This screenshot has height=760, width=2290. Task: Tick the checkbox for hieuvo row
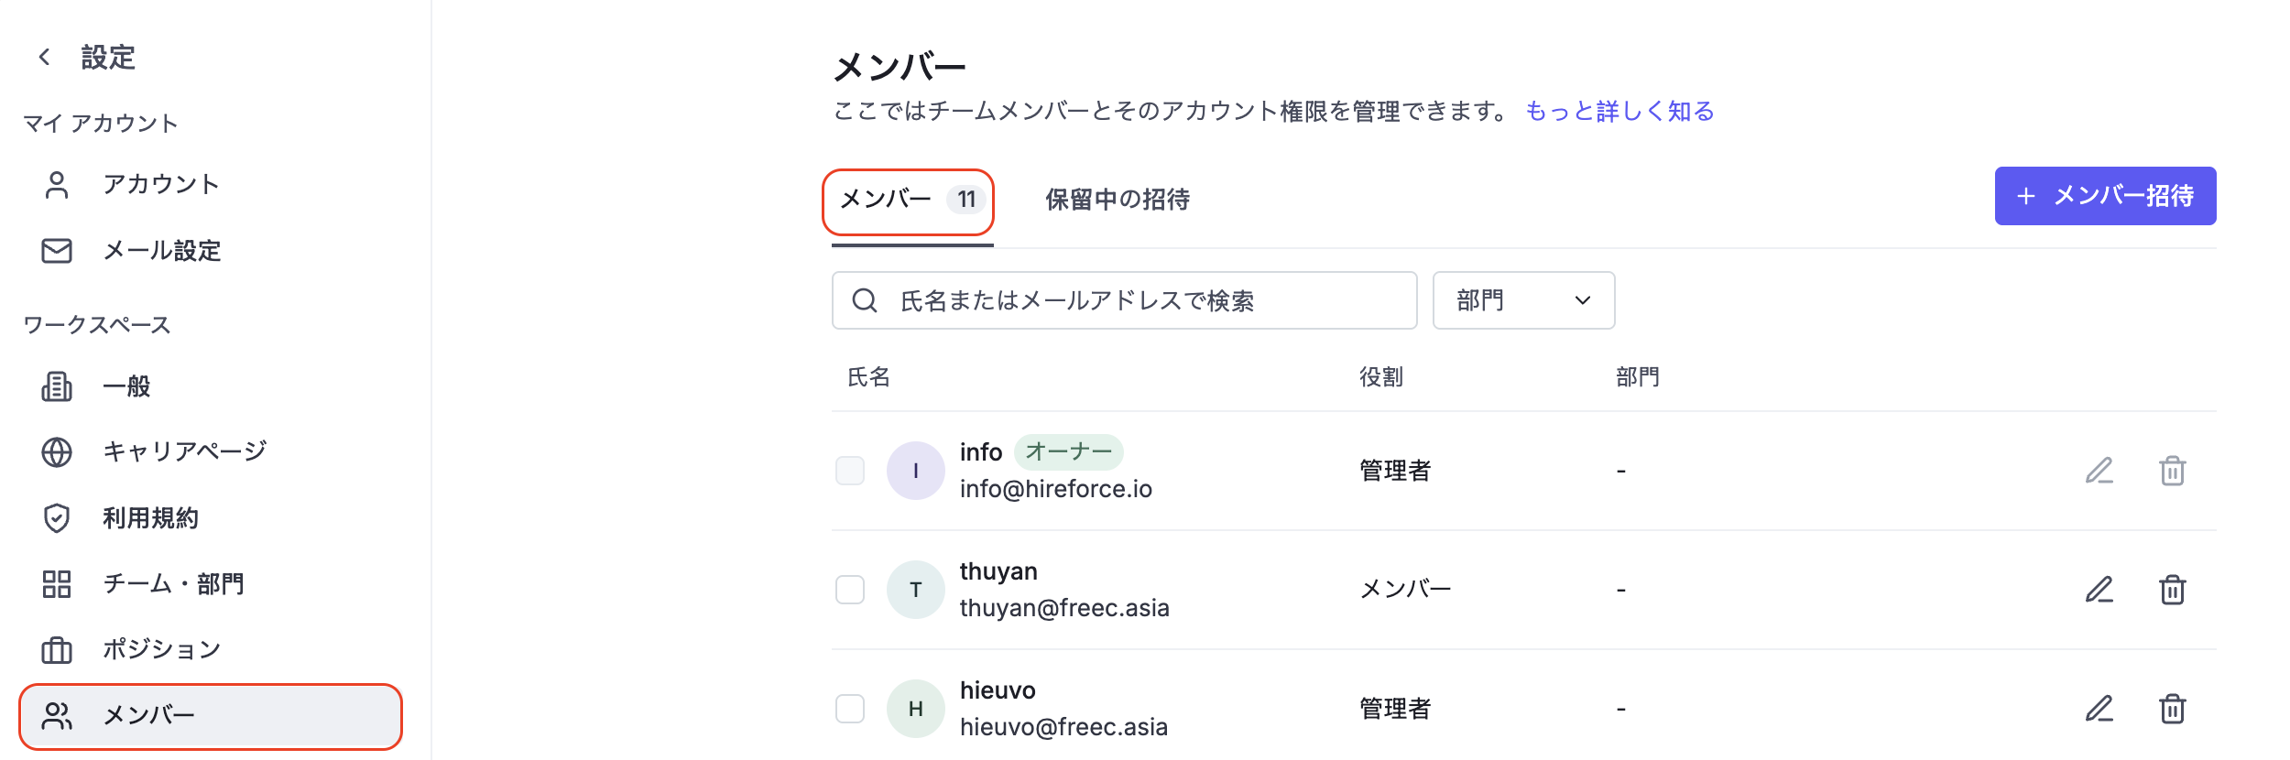tap(850, 709)
